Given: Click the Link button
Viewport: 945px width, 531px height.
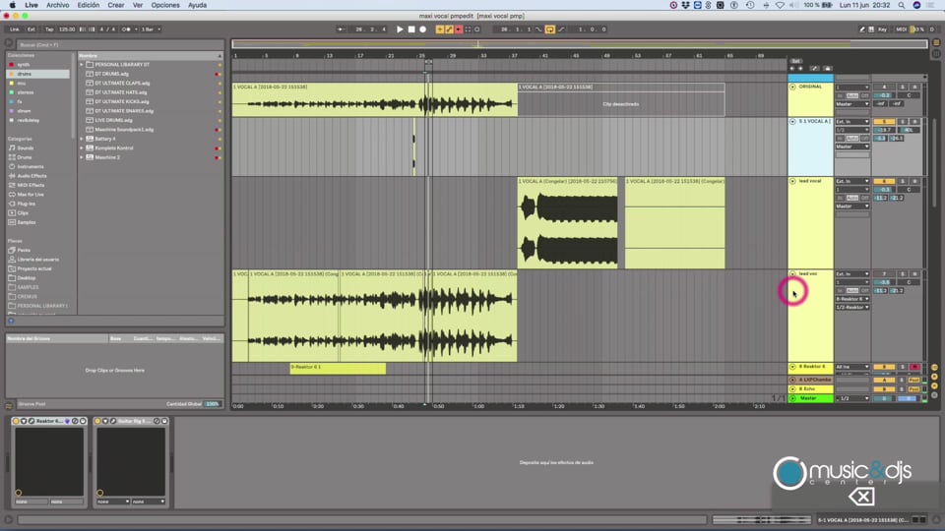Looking at the screenshot, I should 15,29.
